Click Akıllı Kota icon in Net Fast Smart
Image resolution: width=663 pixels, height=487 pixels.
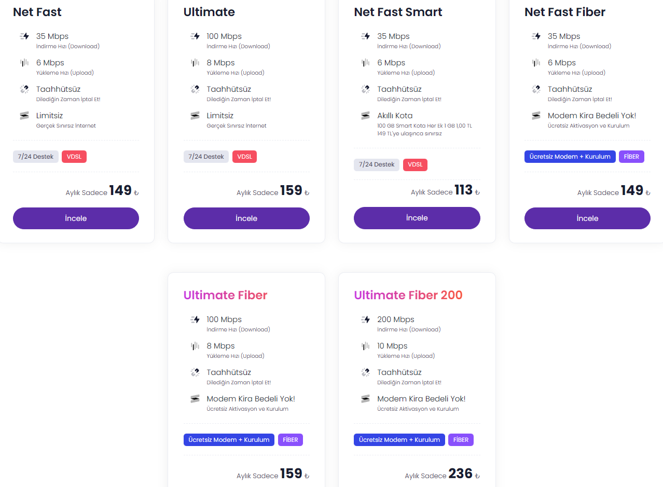(x=365, y=116)
